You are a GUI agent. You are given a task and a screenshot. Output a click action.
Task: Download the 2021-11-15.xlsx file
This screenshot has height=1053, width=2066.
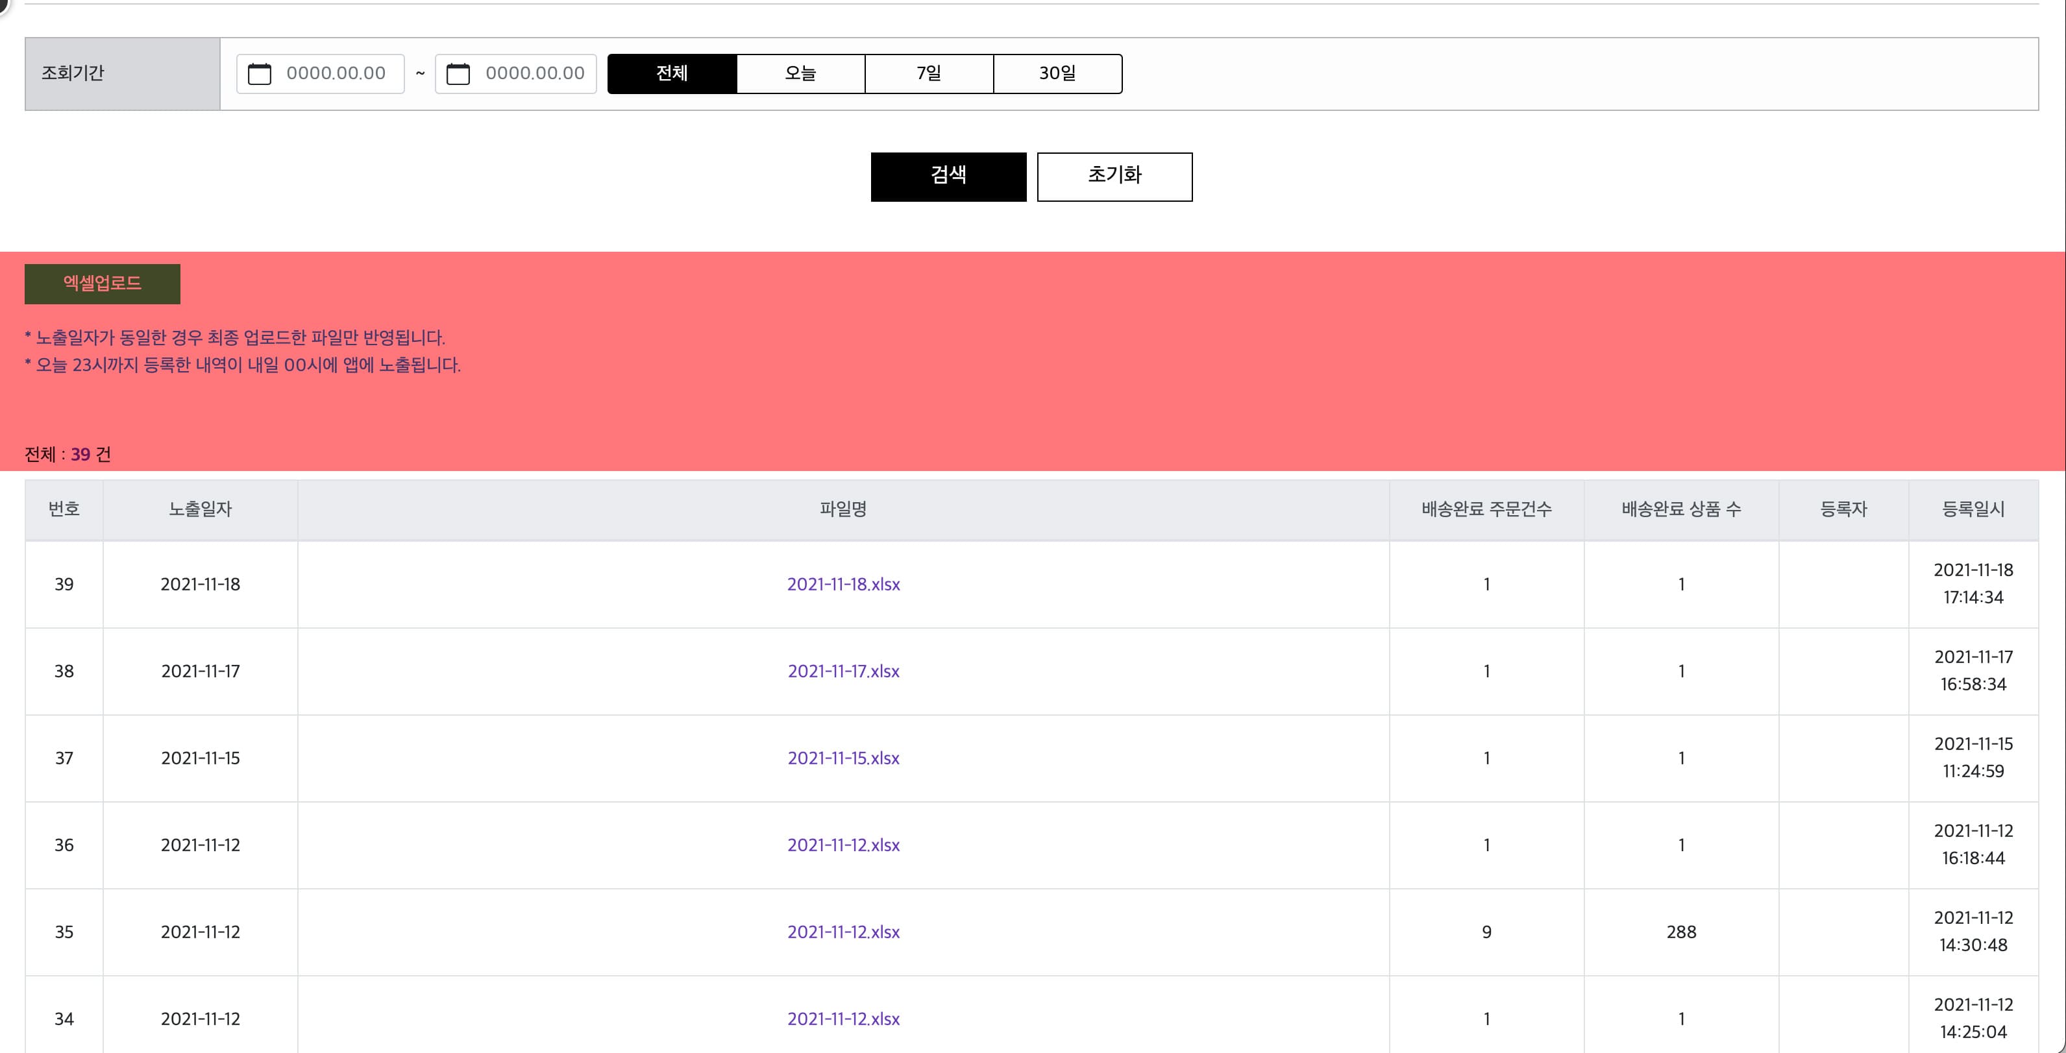click(x=843, y=758)
